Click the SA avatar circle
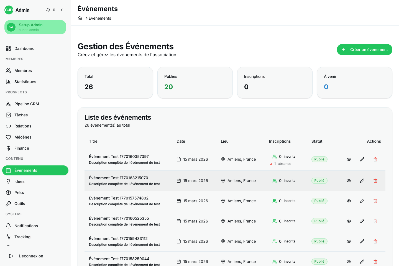Image resolution: width=399 pixels, height=266 pixels. coord(11,27)
